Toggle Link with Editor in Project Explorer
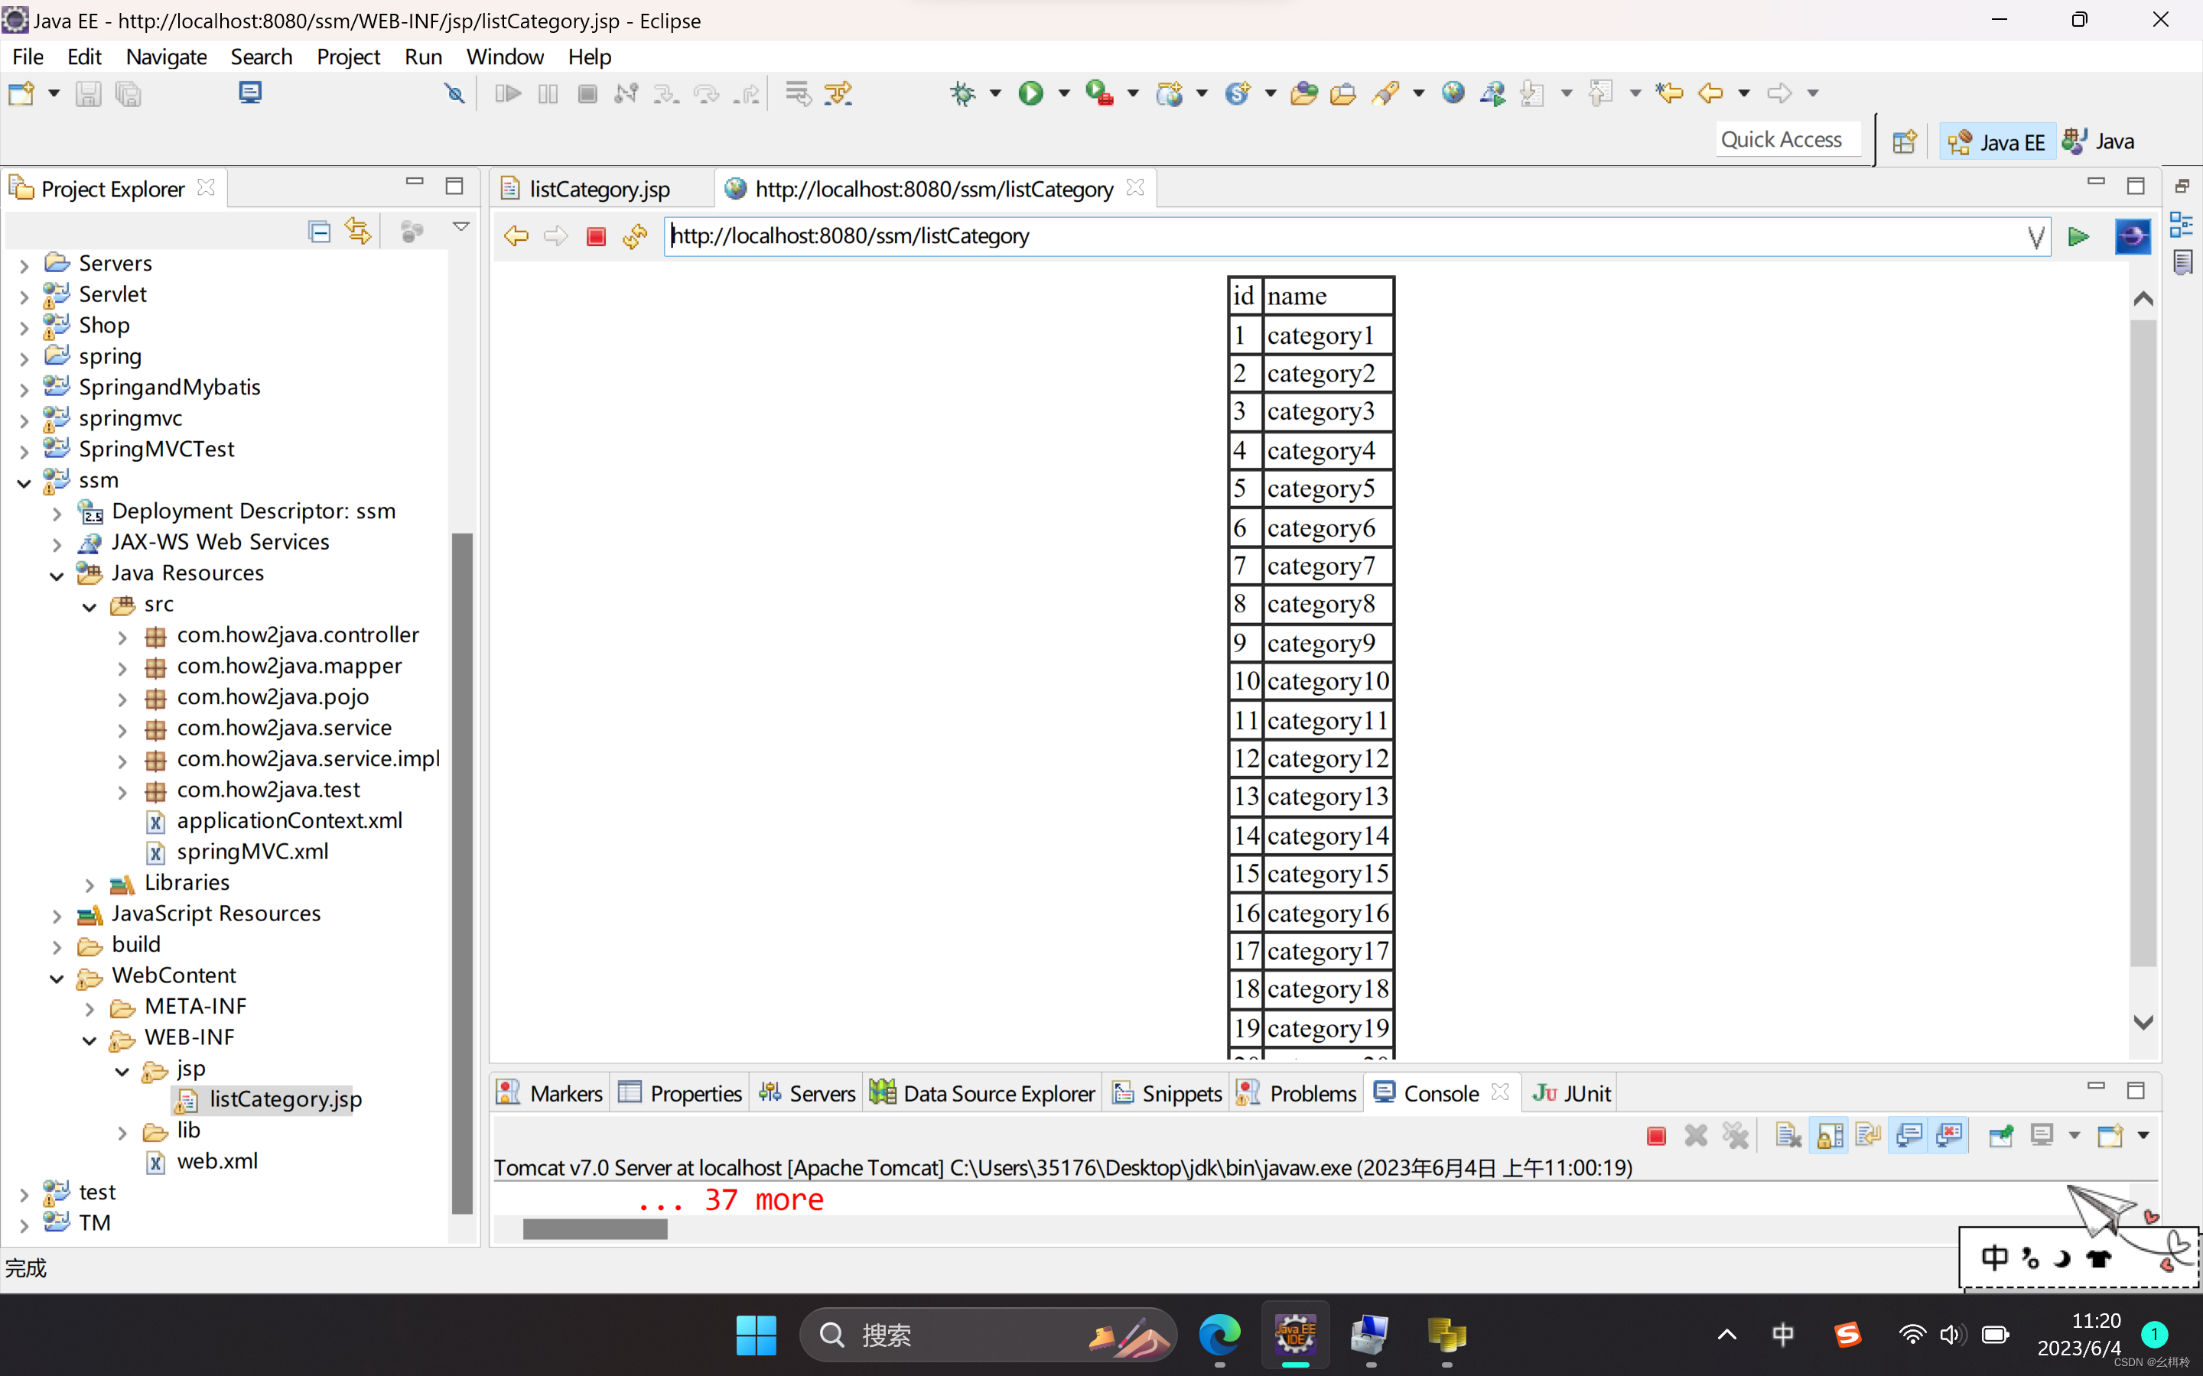Viewport: 2203px width, 1376px height. [x=358, y=232]
